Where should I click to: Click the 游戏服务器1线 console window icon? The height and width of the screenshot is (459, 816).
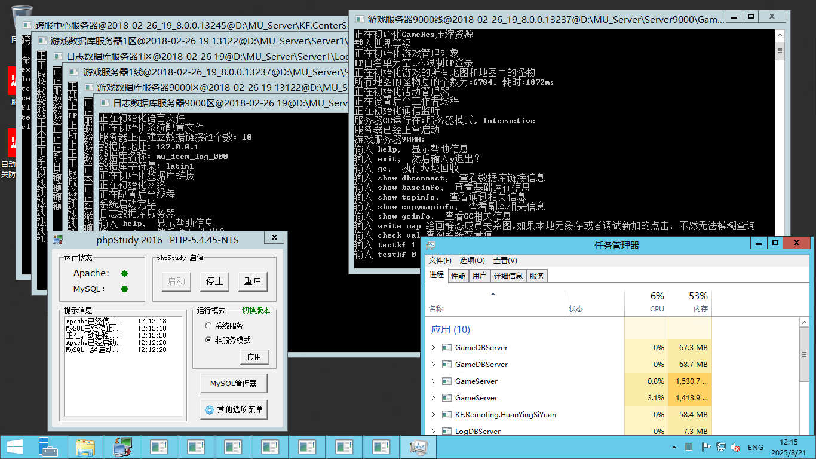(74, 72)
